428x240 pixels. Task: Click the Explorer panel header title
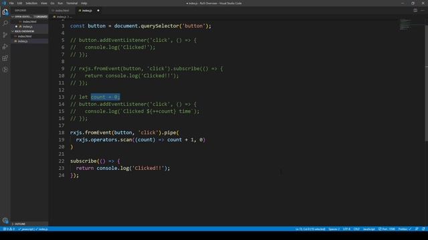(21, 11)
